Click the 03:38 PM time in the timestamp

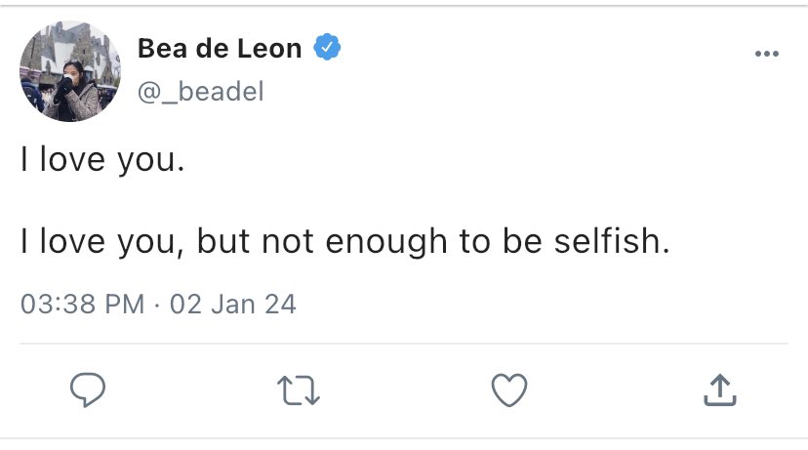pyautogui.click(x=82, y=304)
